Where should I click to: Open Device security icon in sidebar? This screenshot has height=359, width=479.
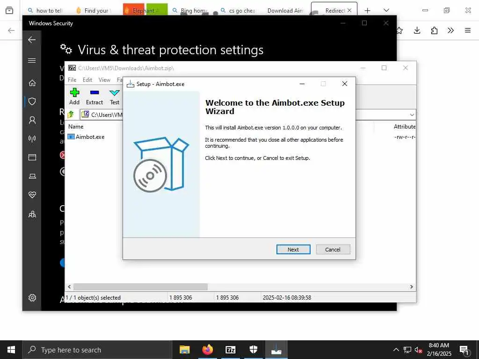coord(32,176)
